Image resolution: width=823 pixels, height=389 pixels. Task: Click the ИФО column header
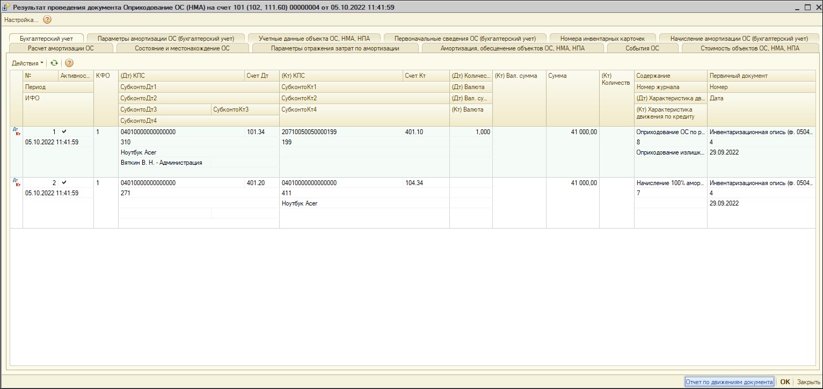pyautogui.click(x=58, y=109)
